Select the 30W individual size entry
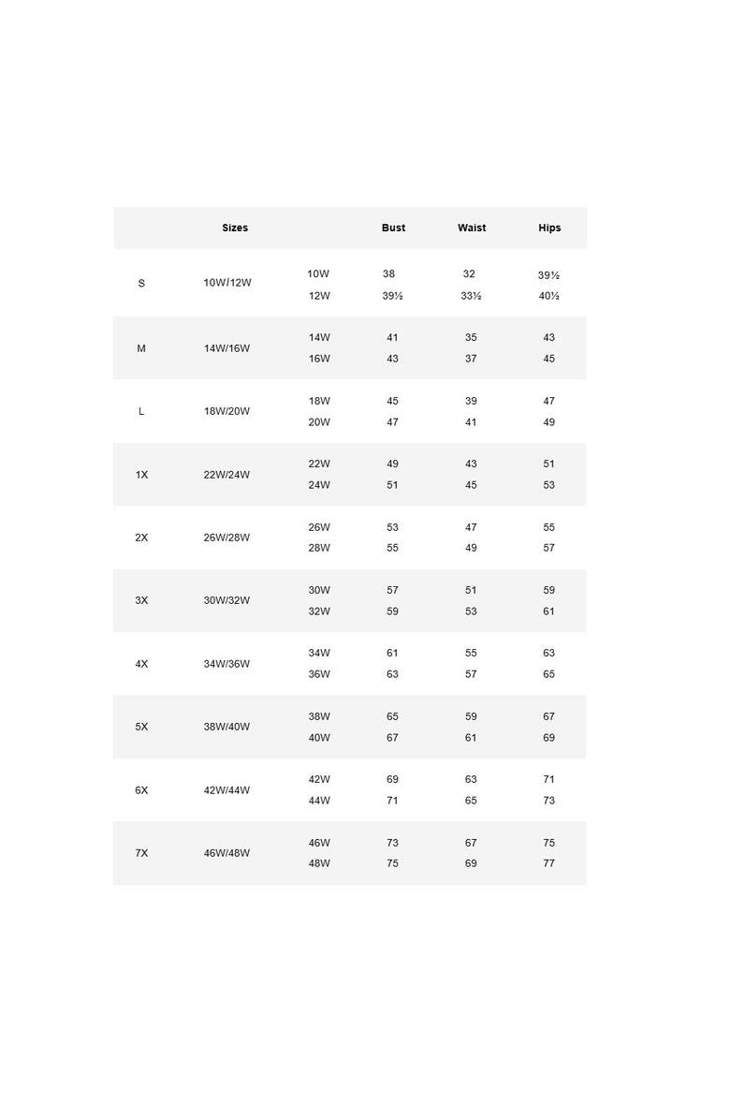730x1120 pixels. pyautogui.click(x=319, y=590)
